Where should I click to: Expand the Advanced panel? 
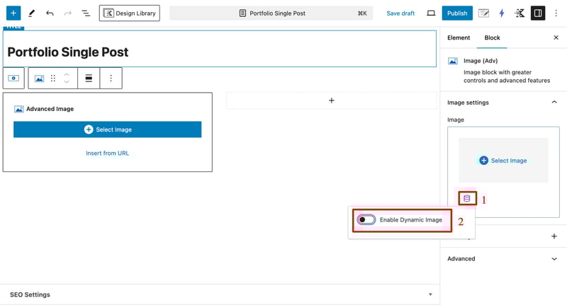point(554,259)
